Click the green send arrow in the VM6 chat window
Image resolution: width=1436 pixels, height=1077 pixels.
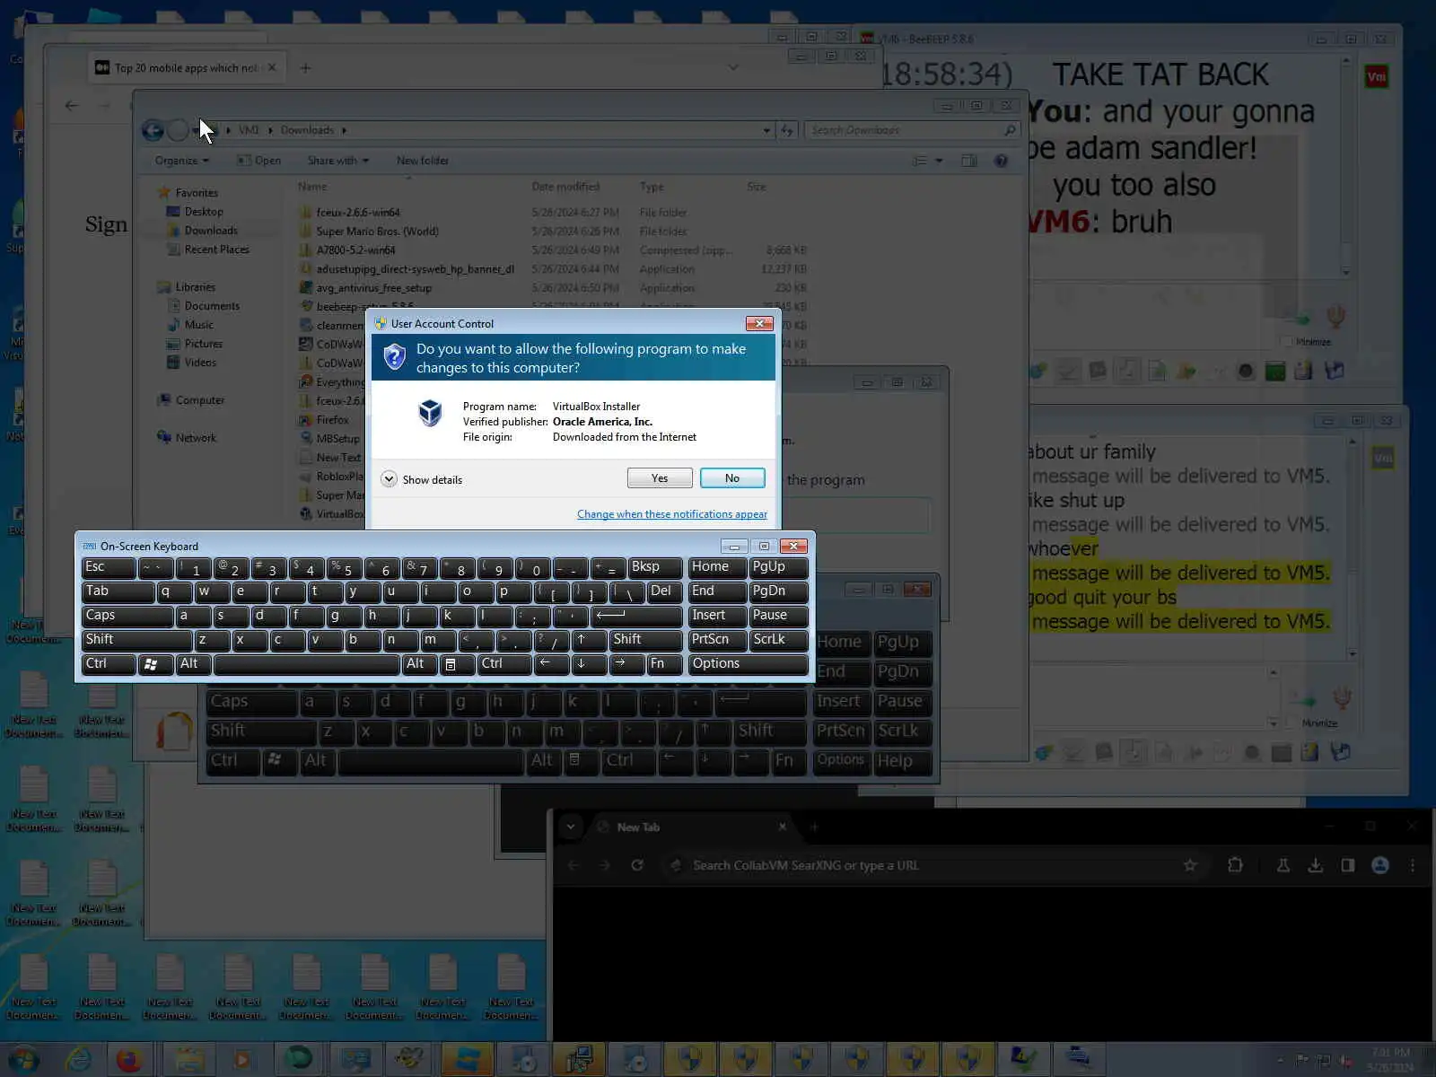pyautogui.click(x=1300, y=319)
